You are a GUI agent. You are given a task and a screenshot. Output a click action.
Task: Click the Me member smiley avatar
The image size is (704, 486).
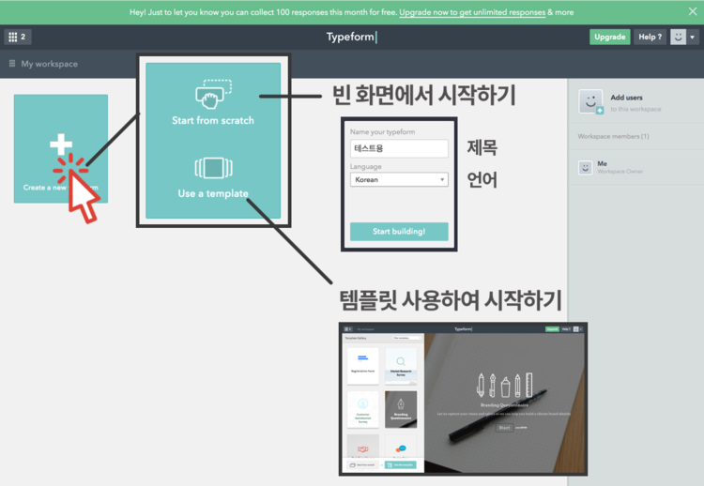585,168
